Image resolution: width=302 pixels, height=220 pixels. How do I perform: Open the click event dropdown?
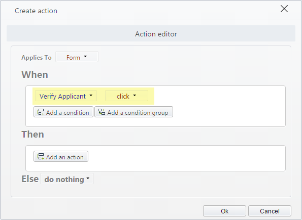(x=126, y=96)
